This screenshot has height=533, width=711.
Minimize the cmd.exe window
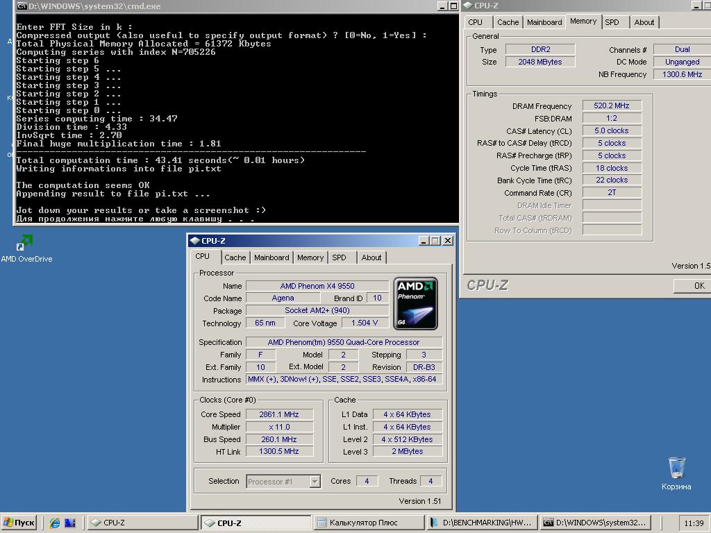(x=442, y=6)
